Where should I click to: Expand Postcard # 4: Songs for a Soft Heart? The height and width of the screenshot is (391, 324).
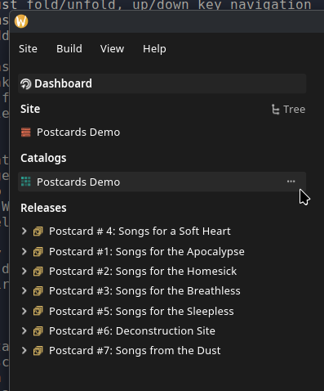24,231
